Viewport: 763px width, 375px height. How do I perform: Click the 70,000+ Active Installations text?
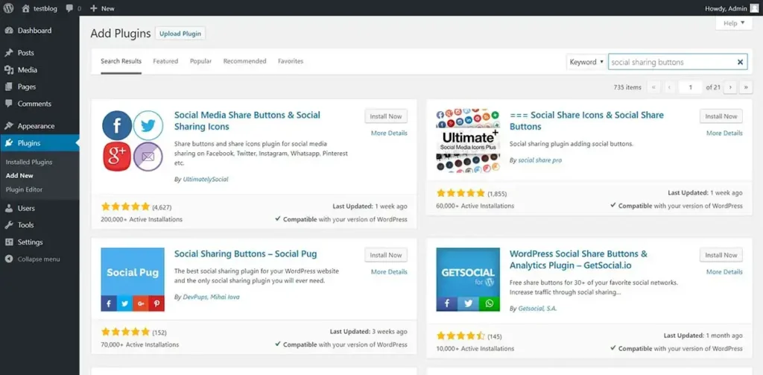click(139, 344)
